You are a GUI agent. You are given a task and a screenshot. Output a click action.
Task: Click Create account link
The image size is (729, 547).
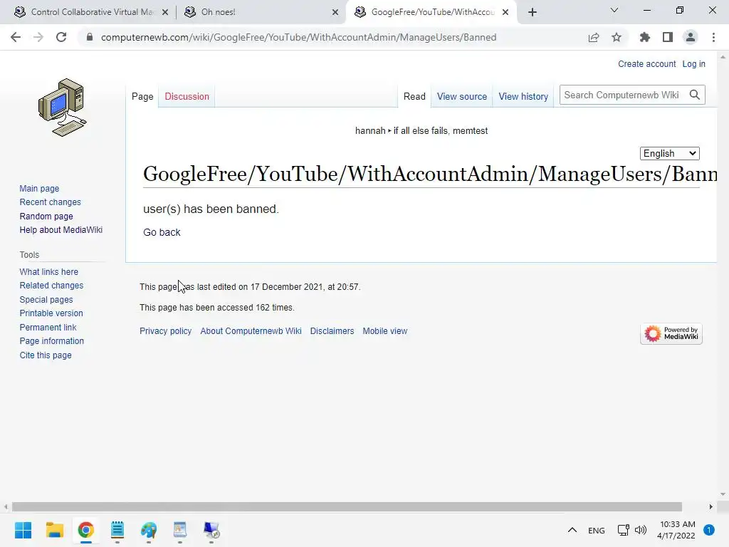click(x=646, y=63)
